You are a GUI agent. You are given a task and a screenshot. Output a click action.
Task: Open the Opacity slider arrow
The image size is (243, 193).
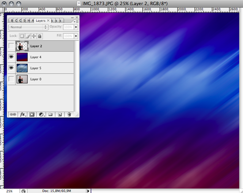pyautogui.click(x=76, y=27)
